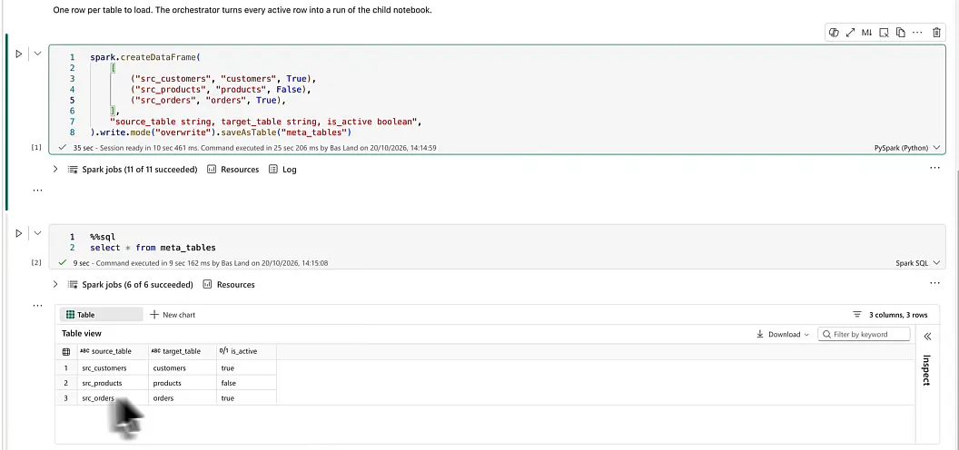Open ellipsis menu right of second Spark jobs row

point(934,282)
